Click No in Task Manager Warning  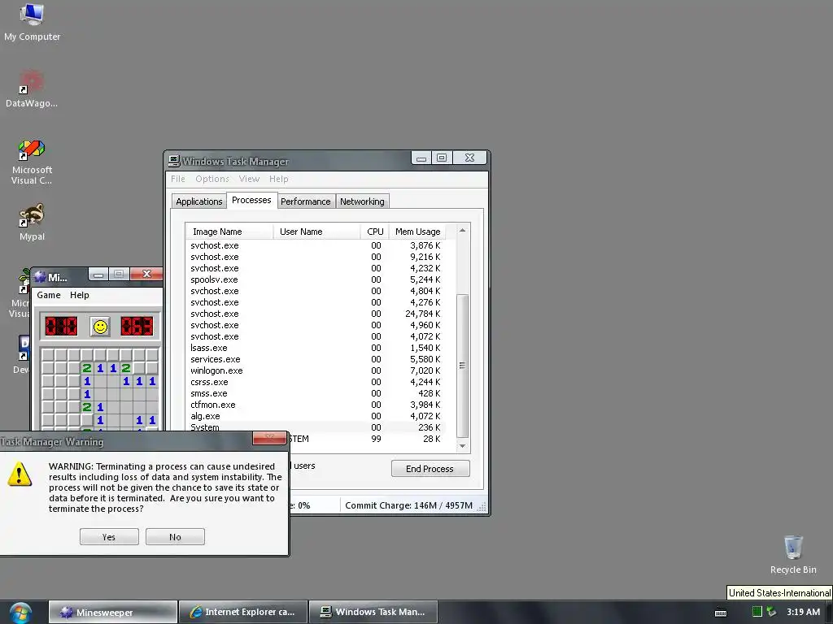[x=175, y=536]
